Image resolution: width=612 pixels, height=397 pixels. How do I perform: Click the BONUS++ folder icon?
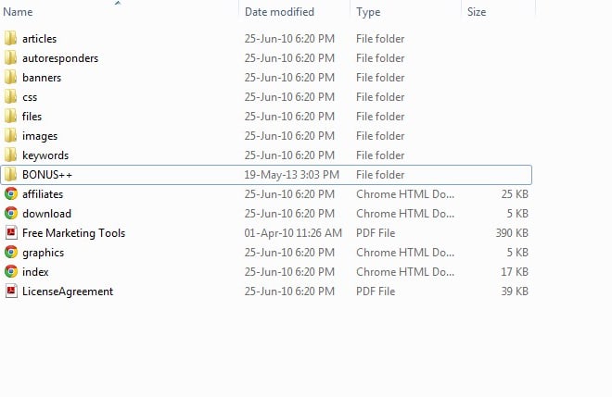tap(10, 174)
